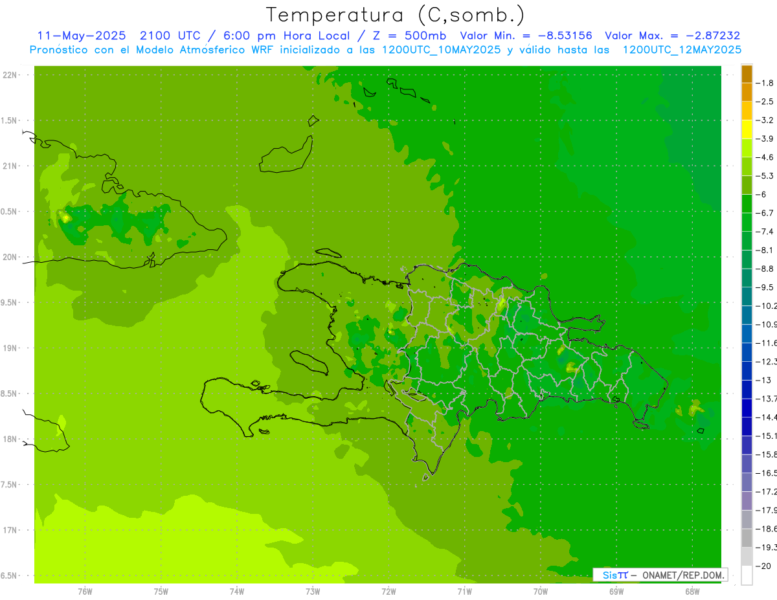Pick the white swatch below -20 on colorbar
Viewport: 777px width, 600px height.
(747, 575)
